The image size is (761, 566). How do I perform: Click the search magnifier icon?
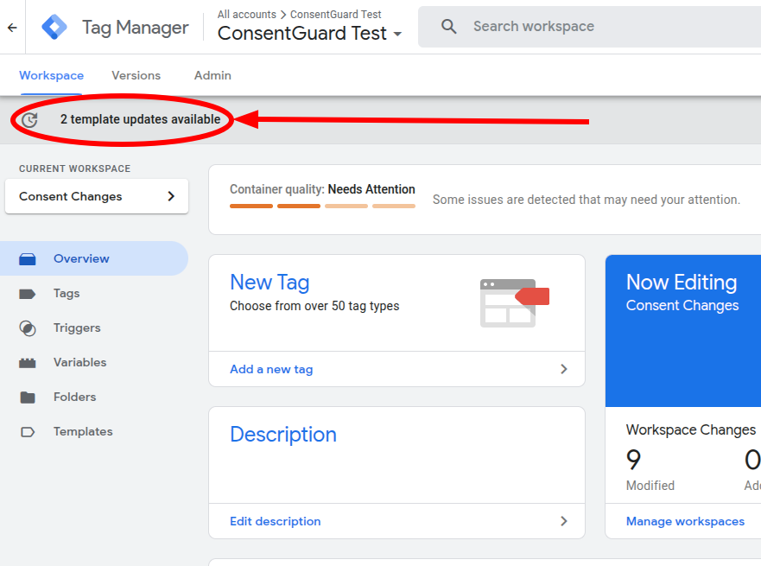pos(448,26)
